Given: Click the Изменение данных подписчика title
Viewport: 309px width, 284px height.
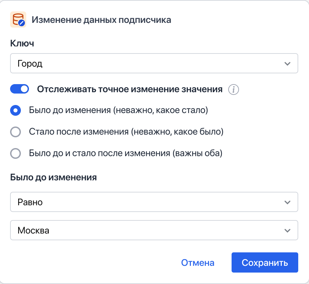Looking at the screenshot, I should (101, 20).
